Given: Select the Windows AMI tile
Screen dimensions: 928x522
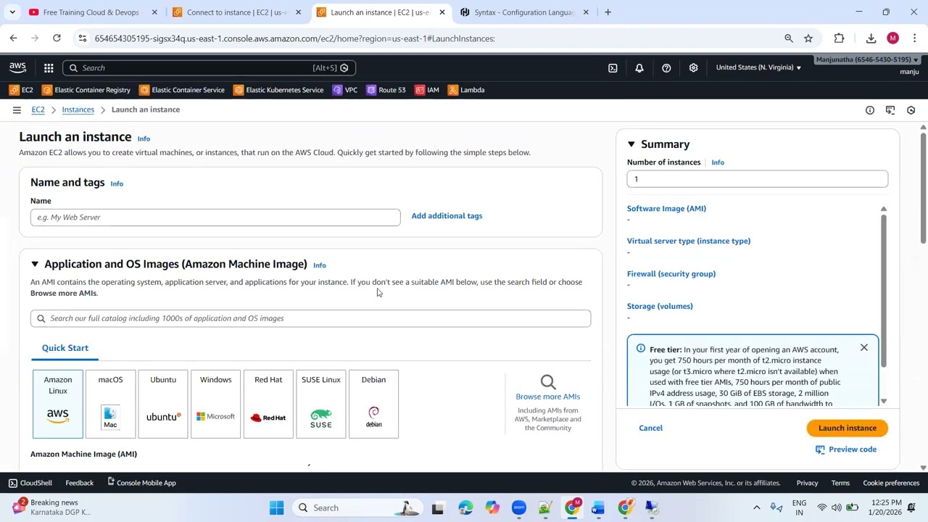Looking at the screenshot, I should click(x=216, y=404).
